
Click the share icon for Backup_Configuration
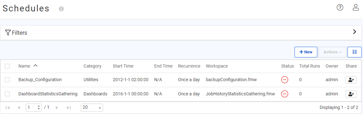point(351,80)
